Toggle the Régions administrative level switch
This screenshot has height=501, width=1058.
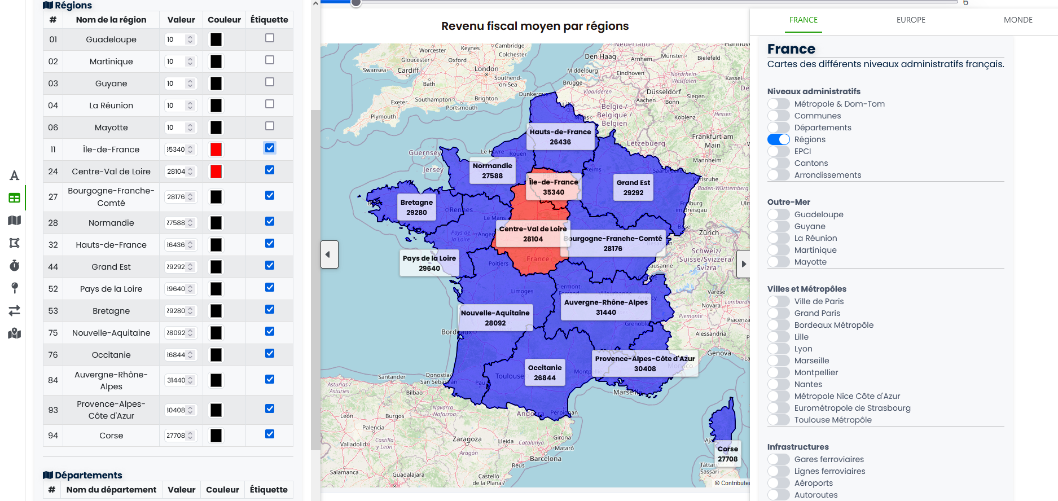click(x=779, y=139)
